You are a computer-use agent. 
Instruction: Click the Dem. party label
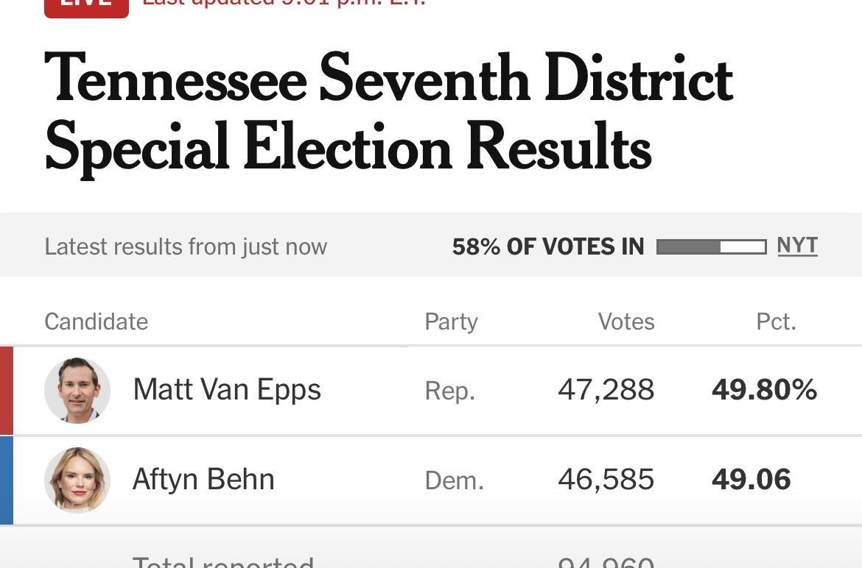455,480
